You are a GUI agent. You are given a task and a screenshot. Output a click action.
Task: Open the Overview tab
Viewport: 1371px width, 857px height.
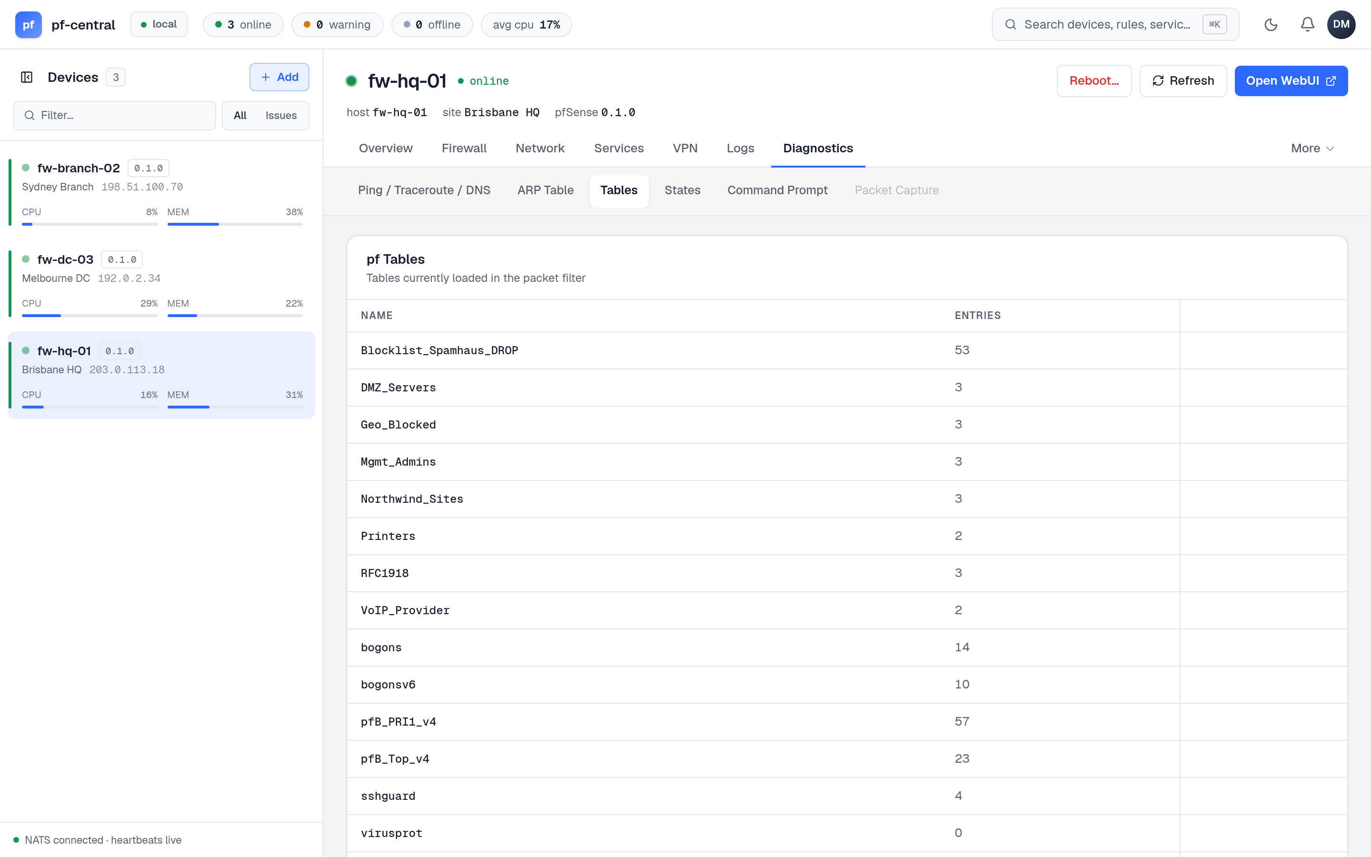point(385,149)
